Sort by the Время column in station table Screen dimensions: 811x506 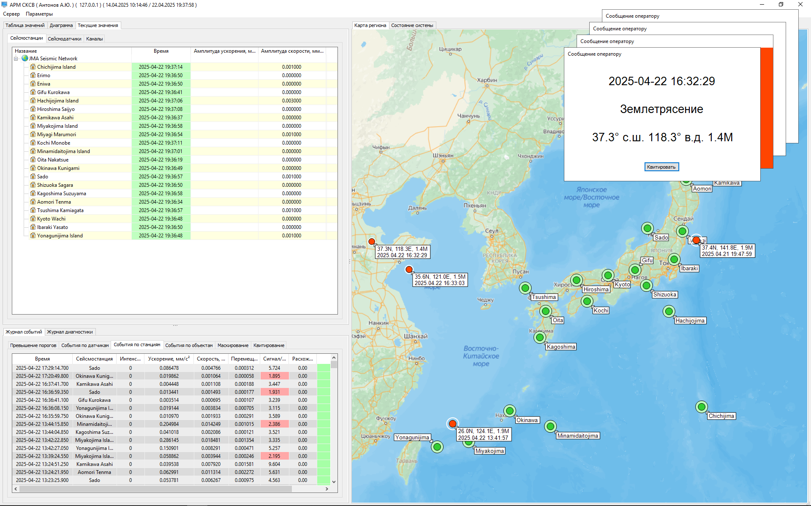pyautogui.click(x=161, y=51)
